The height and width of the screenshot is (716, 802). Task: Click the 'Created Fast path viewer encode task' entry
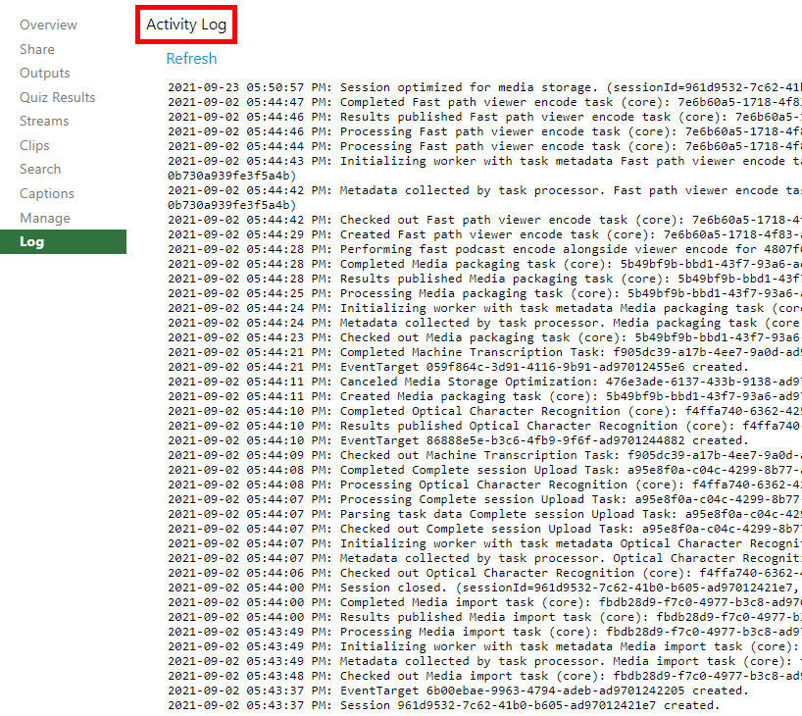click(484, 235)
